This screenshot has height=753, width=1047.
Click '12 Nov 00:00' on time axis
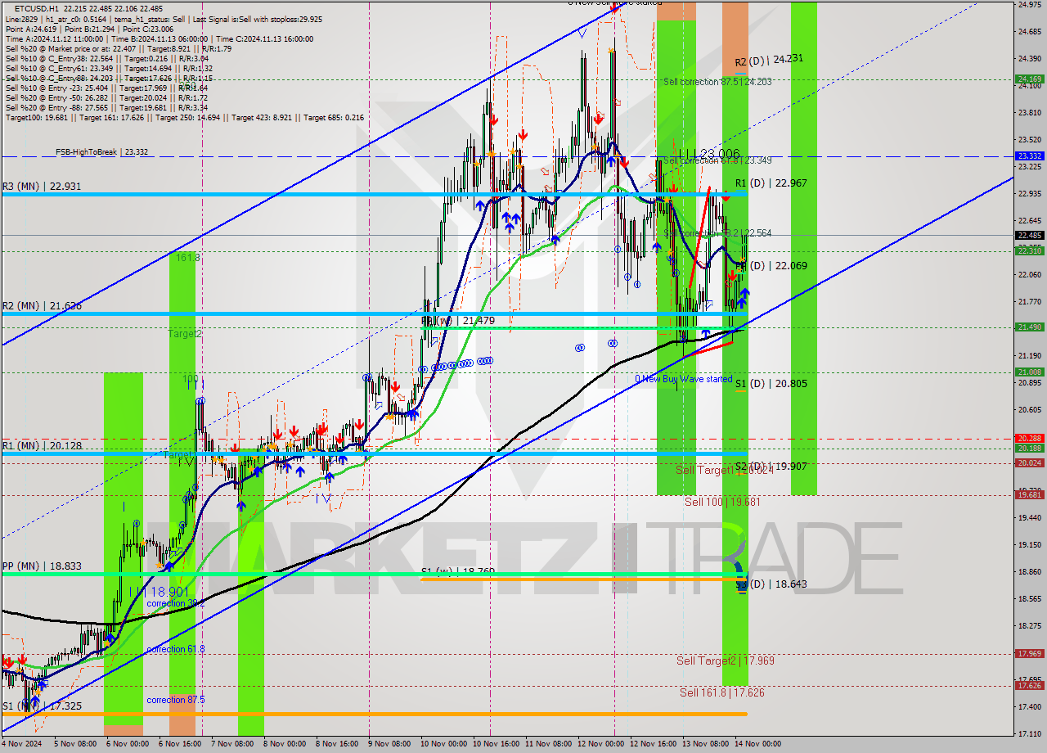point(600,744)
